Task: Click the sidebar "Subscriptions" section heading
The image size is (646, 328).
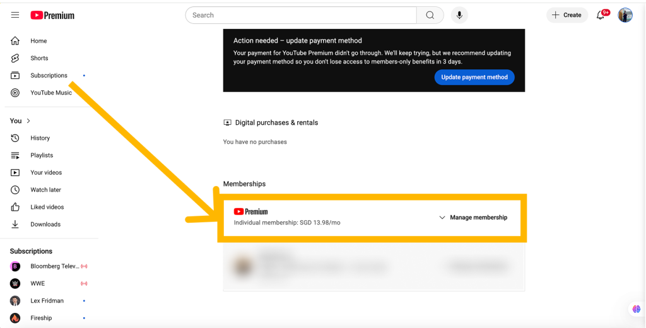Action: pos(31,251)
